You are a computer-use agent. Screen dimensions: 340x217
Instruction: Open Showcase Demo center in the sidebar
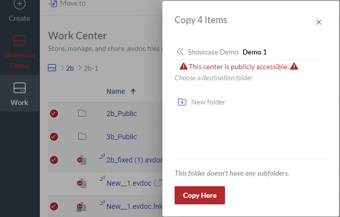20,51
